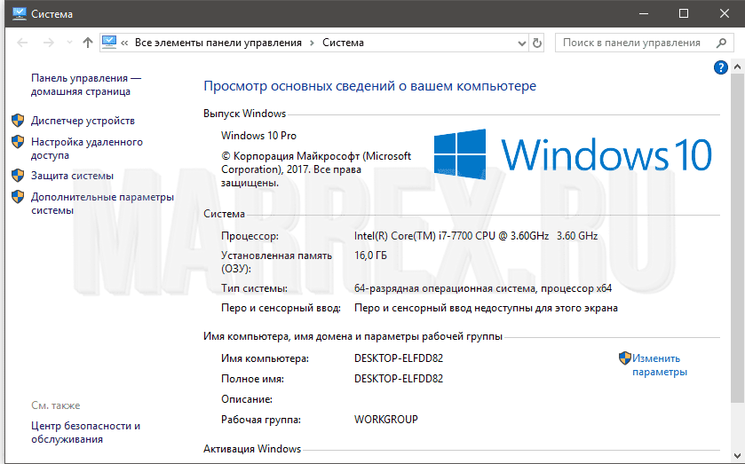The height and width of the screenshot is (464, 745).
Task: Maximize the Система window
Action: coord(683,13)
